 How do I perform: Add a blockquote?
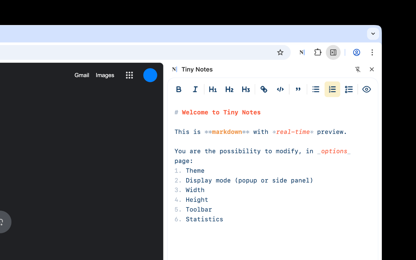click(298, 89)
